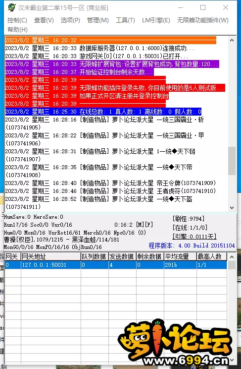Click the underlined [引擎:0.0111天] status
The width and height of the screenshot is (241, 369).
[194, 237]
